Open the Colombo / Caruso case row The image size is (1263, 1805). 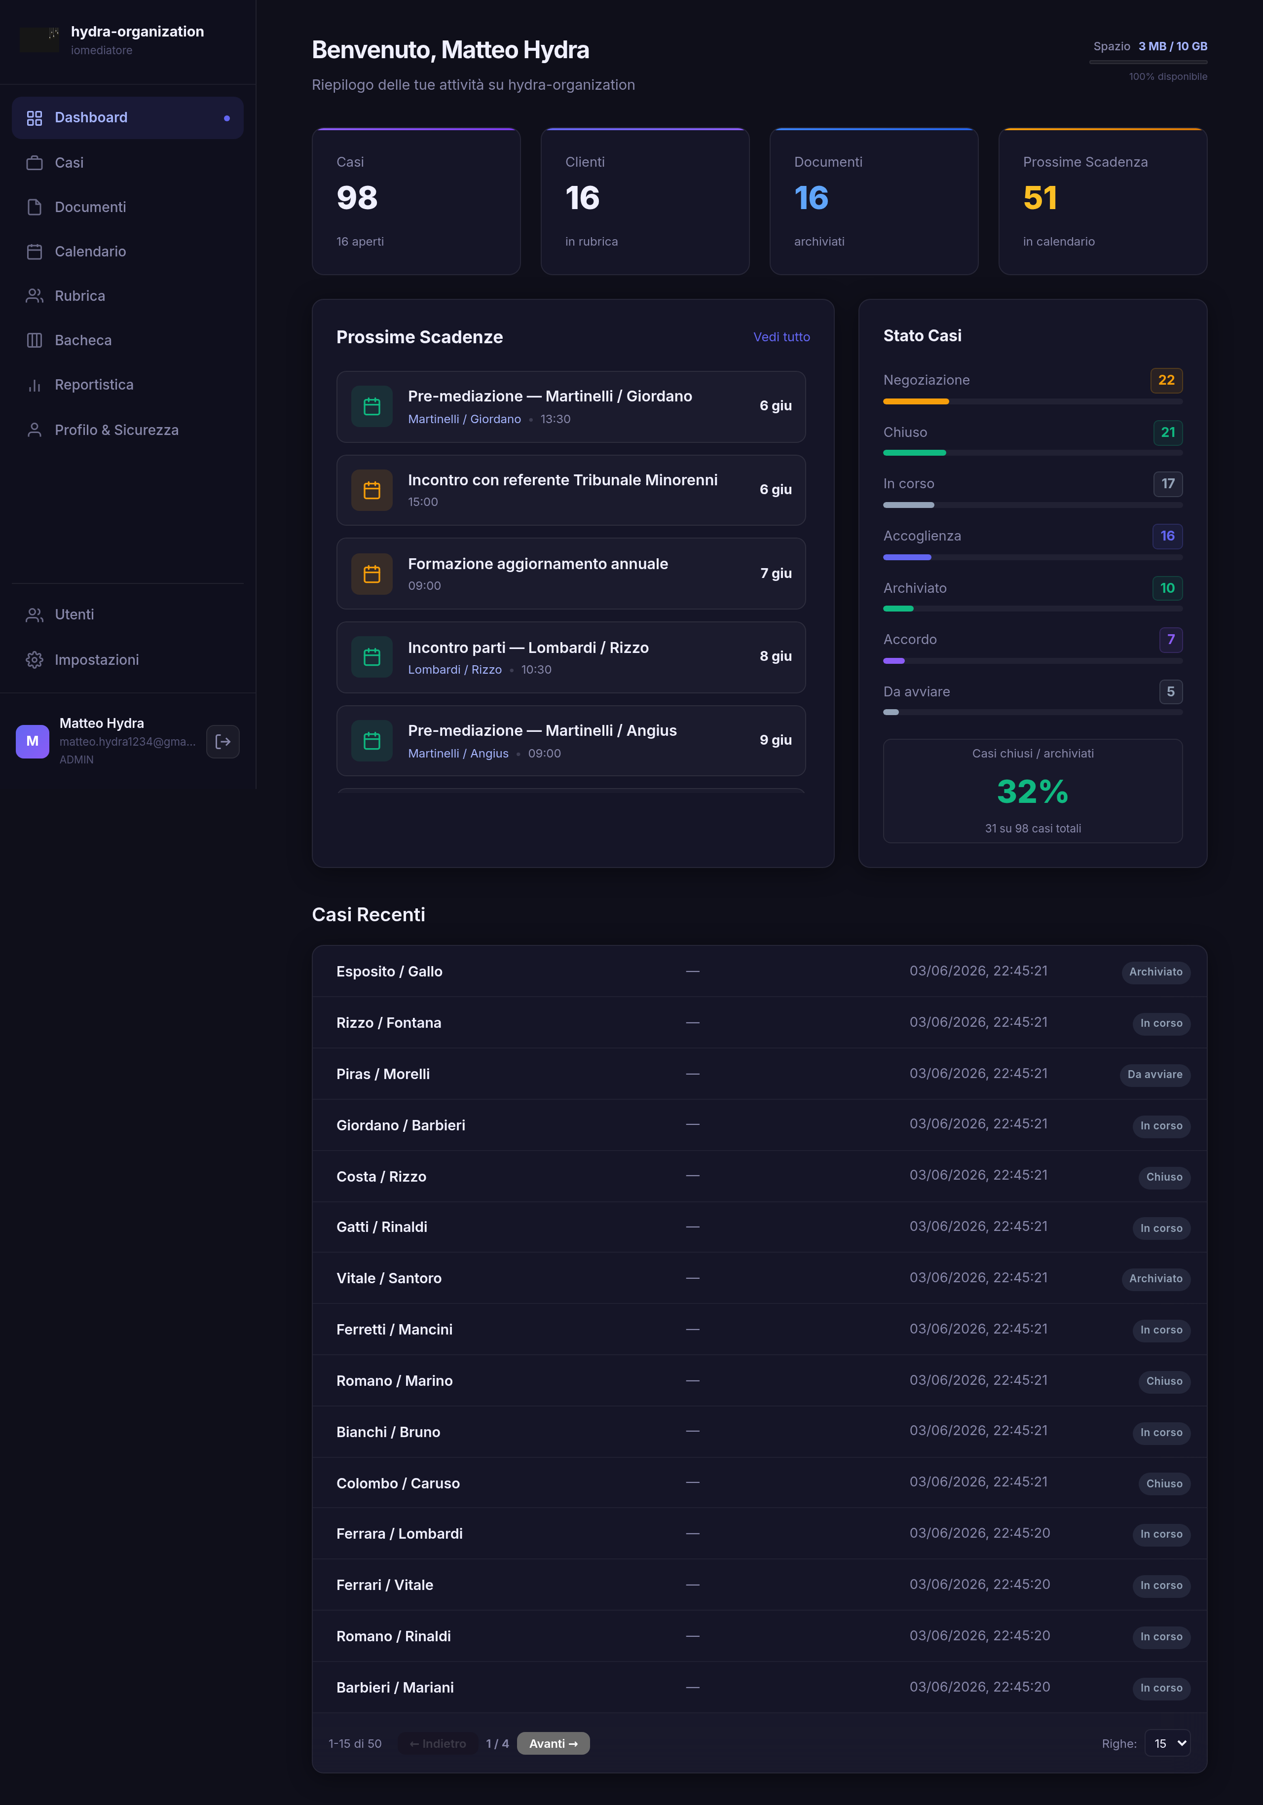759,1482
